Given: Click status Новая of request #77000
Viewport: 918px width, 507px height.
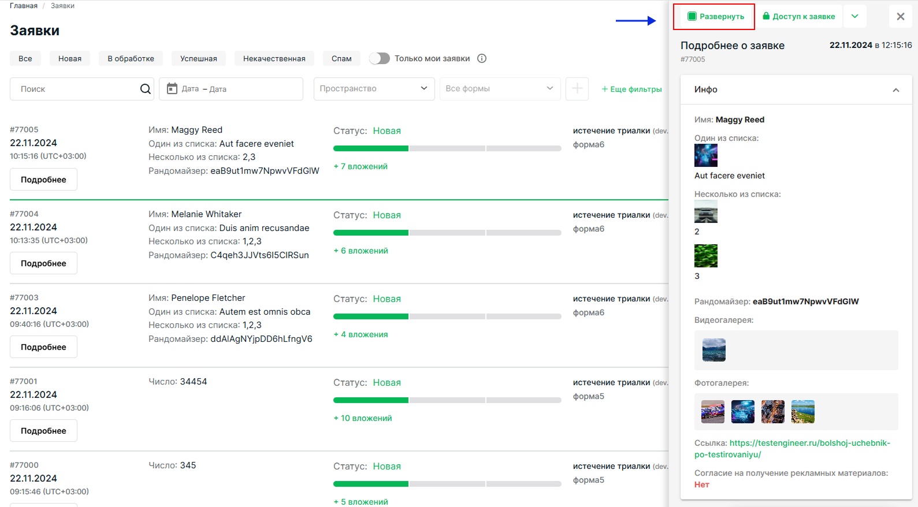Looking at the screenshot, I should (386, 466).
